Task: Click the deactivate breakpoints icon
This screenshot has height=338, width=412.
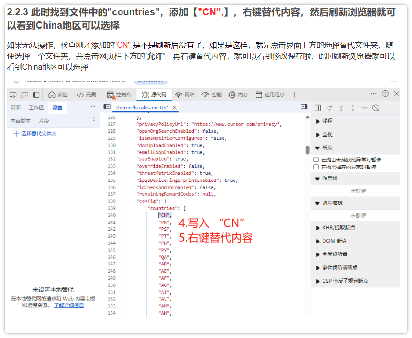Action: (376, 108)
